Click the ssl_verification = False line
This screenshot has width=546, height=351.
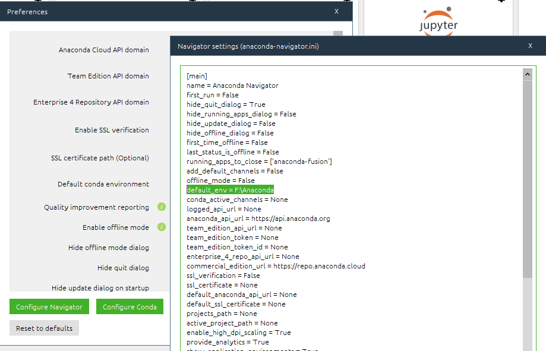pos(223,276)
